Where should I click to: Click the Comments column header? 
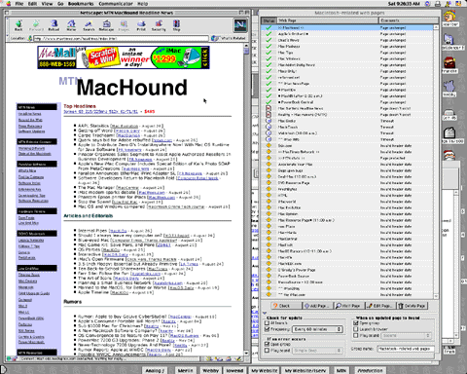(409, 20)
